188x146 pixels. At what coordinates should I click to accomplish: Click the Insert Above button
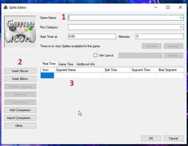tap(20, 71)
